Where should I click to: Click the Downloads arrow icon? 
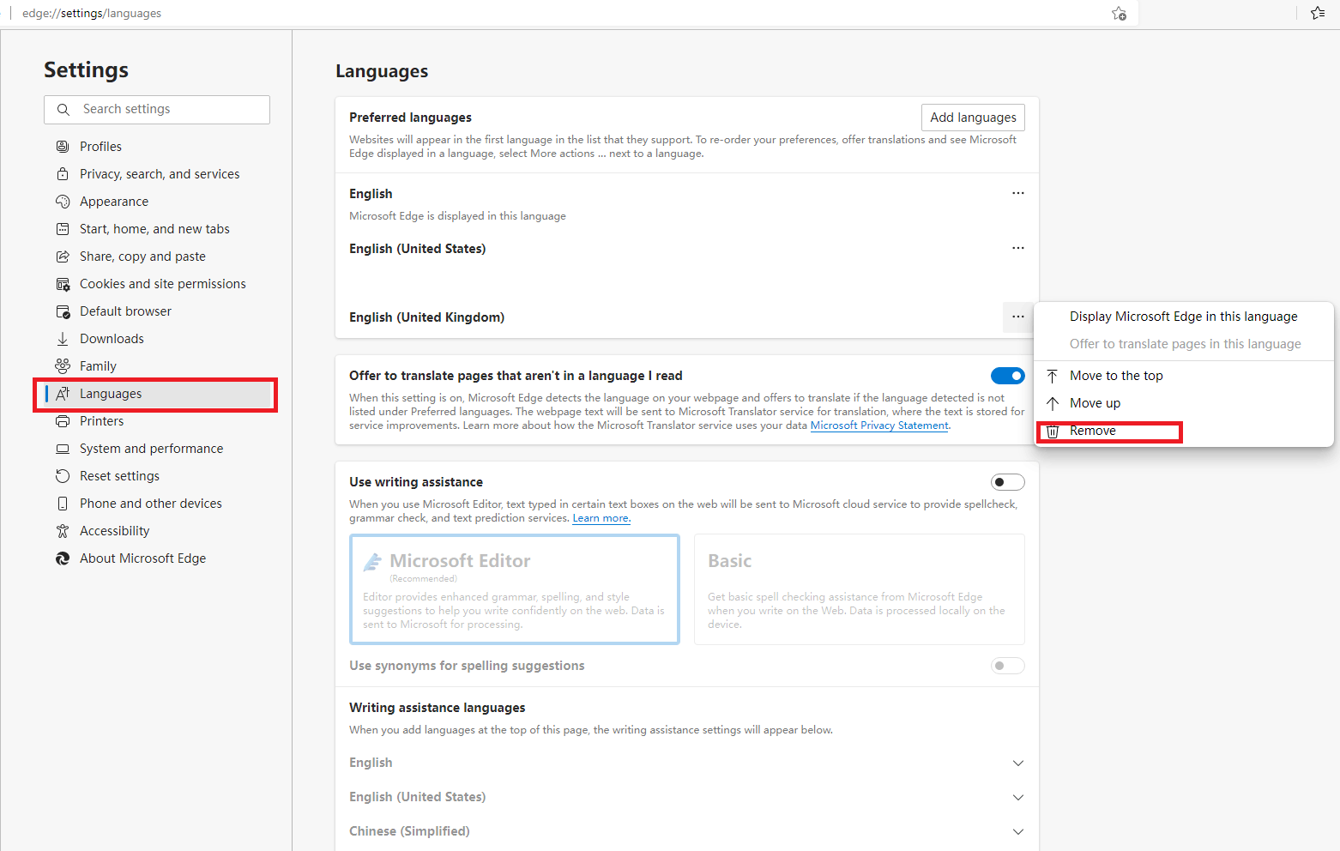[63, 339]
